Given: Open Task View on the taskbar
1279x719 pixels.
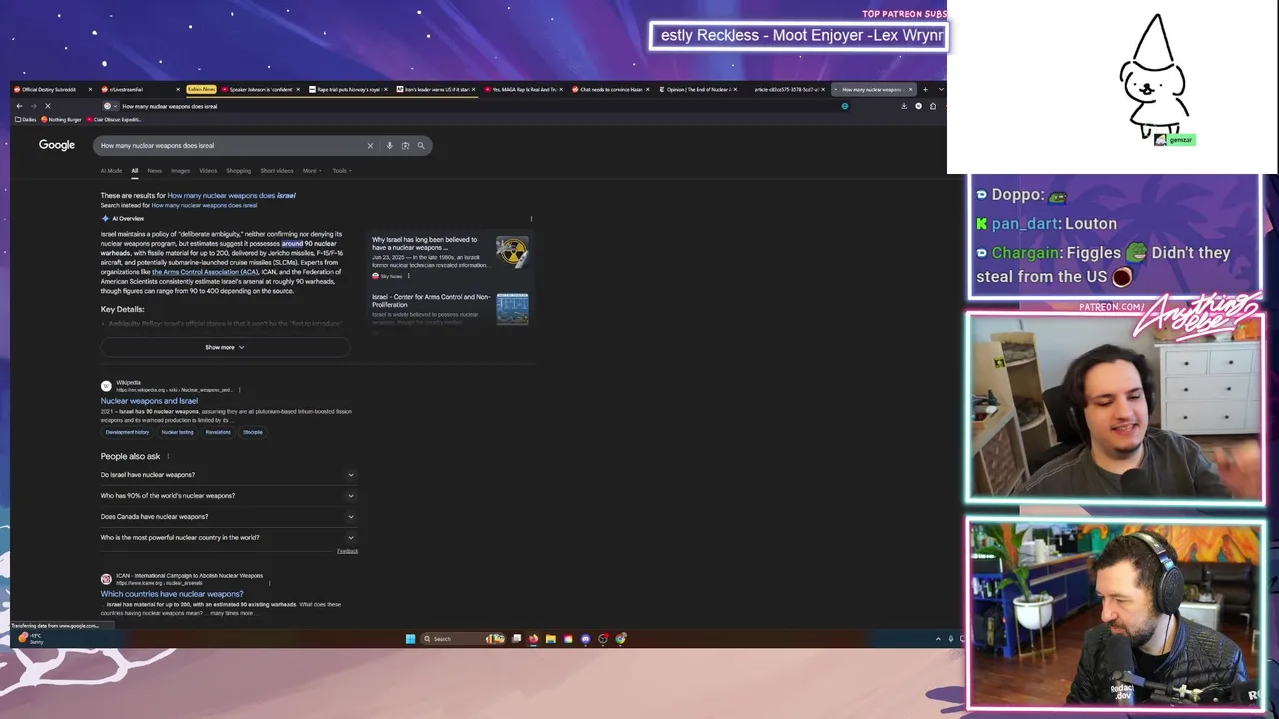Looking at the screenshot, I should click(516, 639).
